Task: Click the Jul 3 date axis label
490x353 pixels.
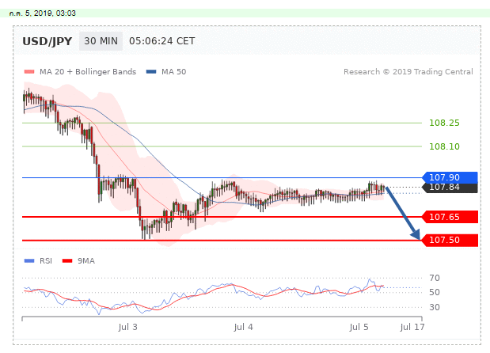Action: pyautogui.click(x=127, y=327)
